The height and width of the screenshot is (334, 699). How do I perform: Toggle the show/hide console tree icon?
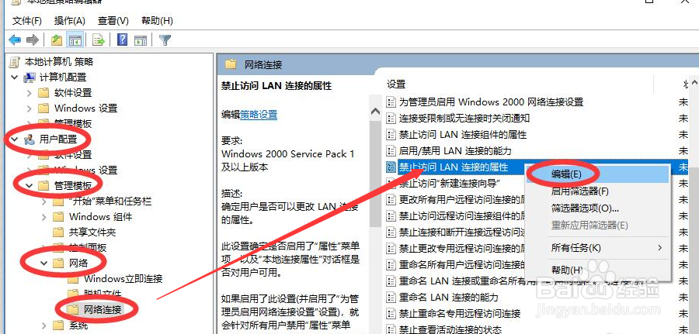pyautogui.click(x=75, y=40)
